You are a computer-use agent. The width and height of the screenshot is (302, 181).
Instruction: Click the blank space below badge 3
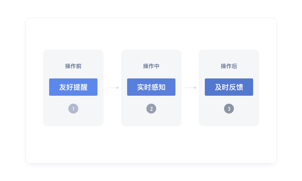(x=229, y=120)
